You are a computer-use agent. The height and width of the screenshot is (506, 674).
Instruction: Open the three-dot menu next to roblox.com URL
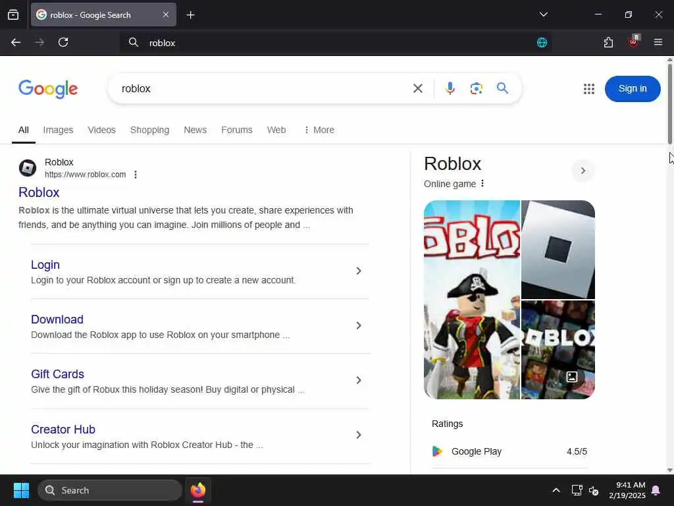(x=136, y=175)
